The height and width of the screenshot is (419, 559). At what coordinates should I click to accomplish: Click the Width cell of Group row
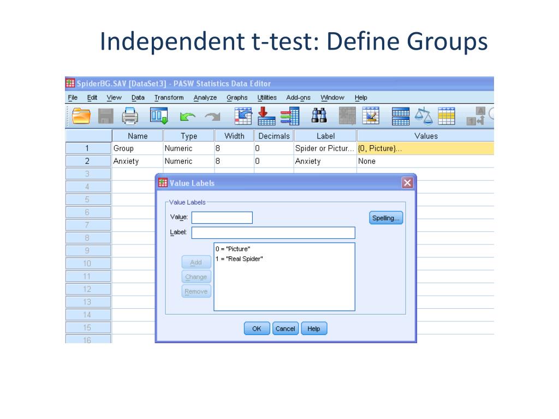pos(234,148)
